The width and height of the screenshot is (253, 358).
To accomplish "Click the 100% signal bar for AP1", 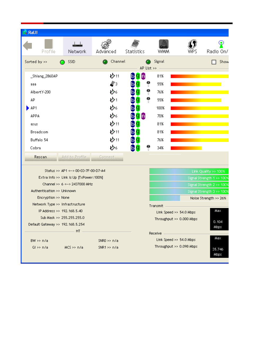I will click(199, 108).
